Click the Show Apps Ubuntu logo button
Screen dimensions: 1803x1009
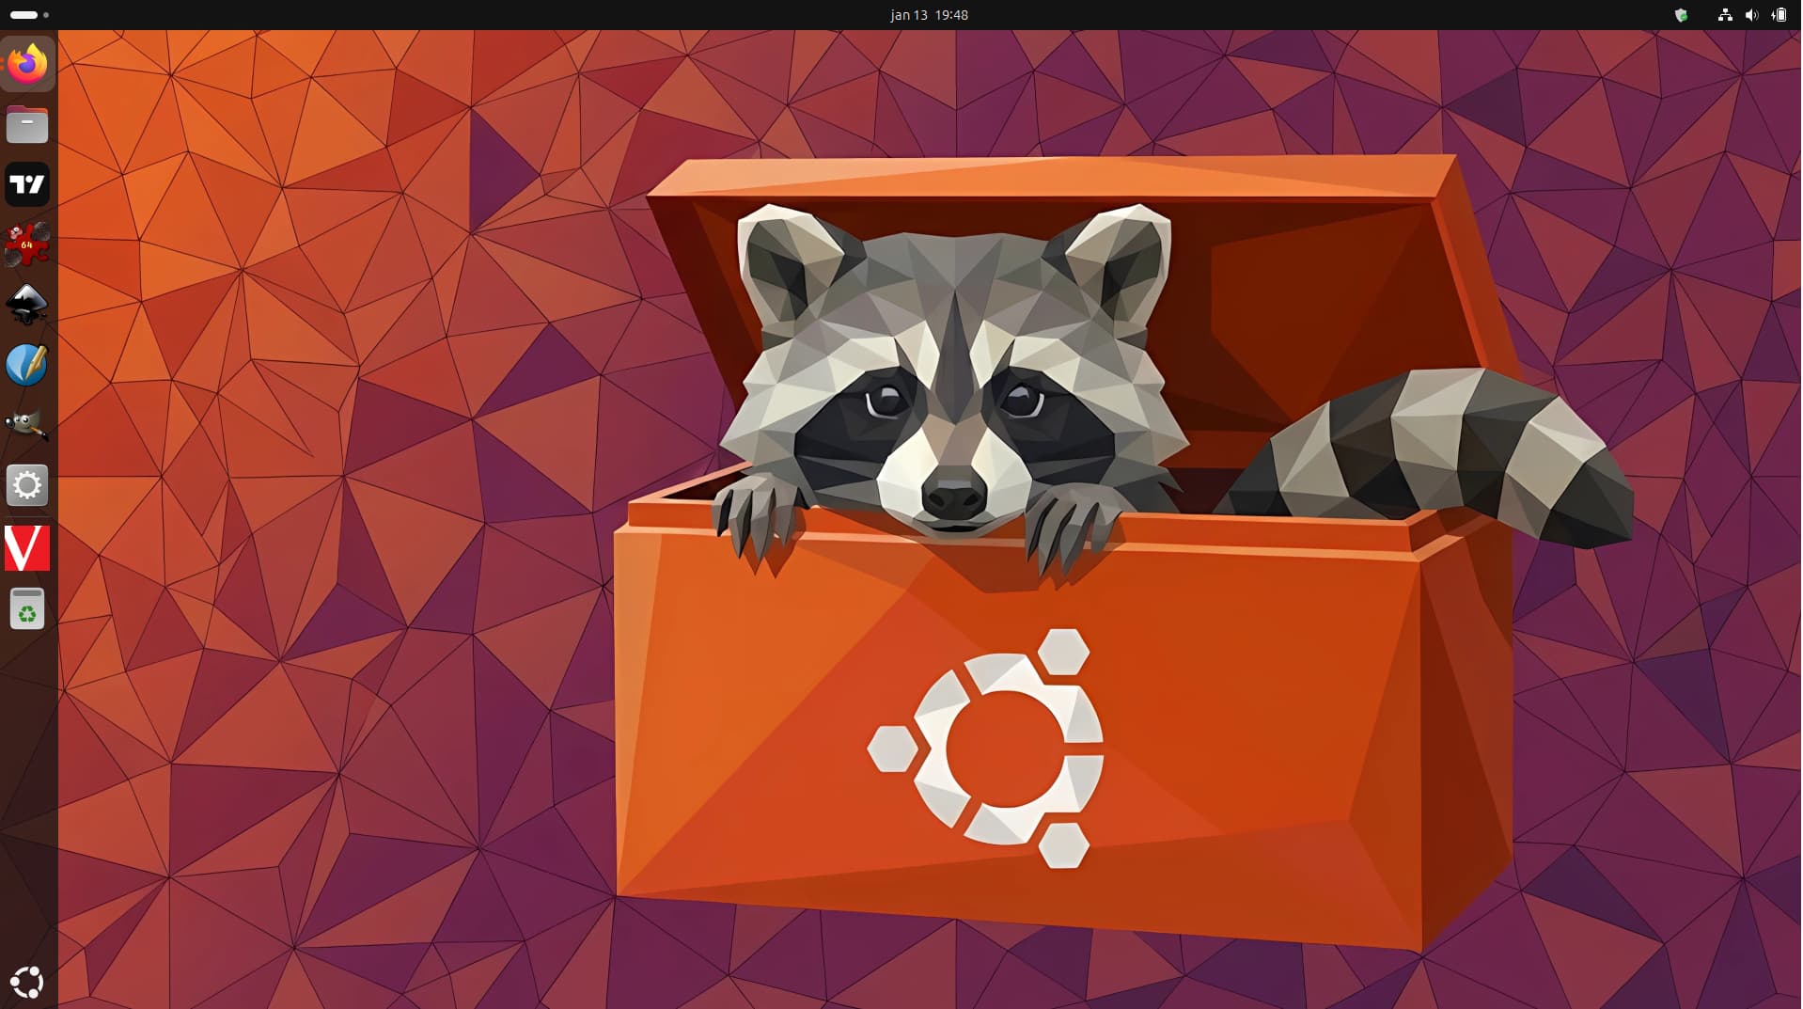coord(27,982)
